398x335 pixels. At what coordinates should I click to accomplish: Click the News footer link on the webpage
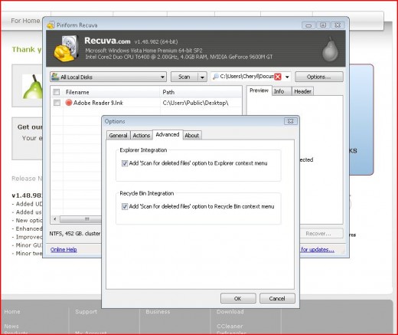click(x=11, y=327)
